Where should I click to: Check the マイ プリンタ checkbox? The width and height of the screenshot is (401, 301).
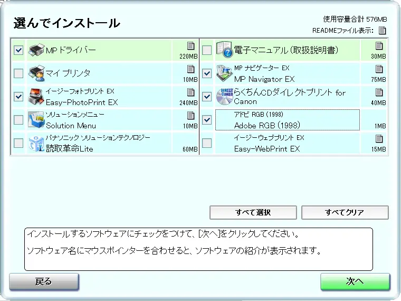click(18, 73)
